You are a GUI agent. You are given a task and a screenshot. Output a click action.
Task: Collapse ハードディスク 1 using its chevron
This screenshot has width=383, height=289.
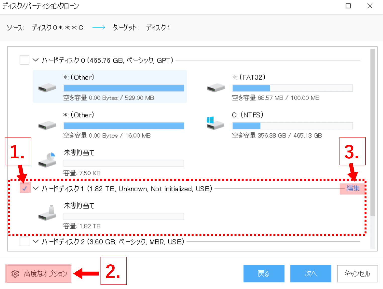point(36,188)
